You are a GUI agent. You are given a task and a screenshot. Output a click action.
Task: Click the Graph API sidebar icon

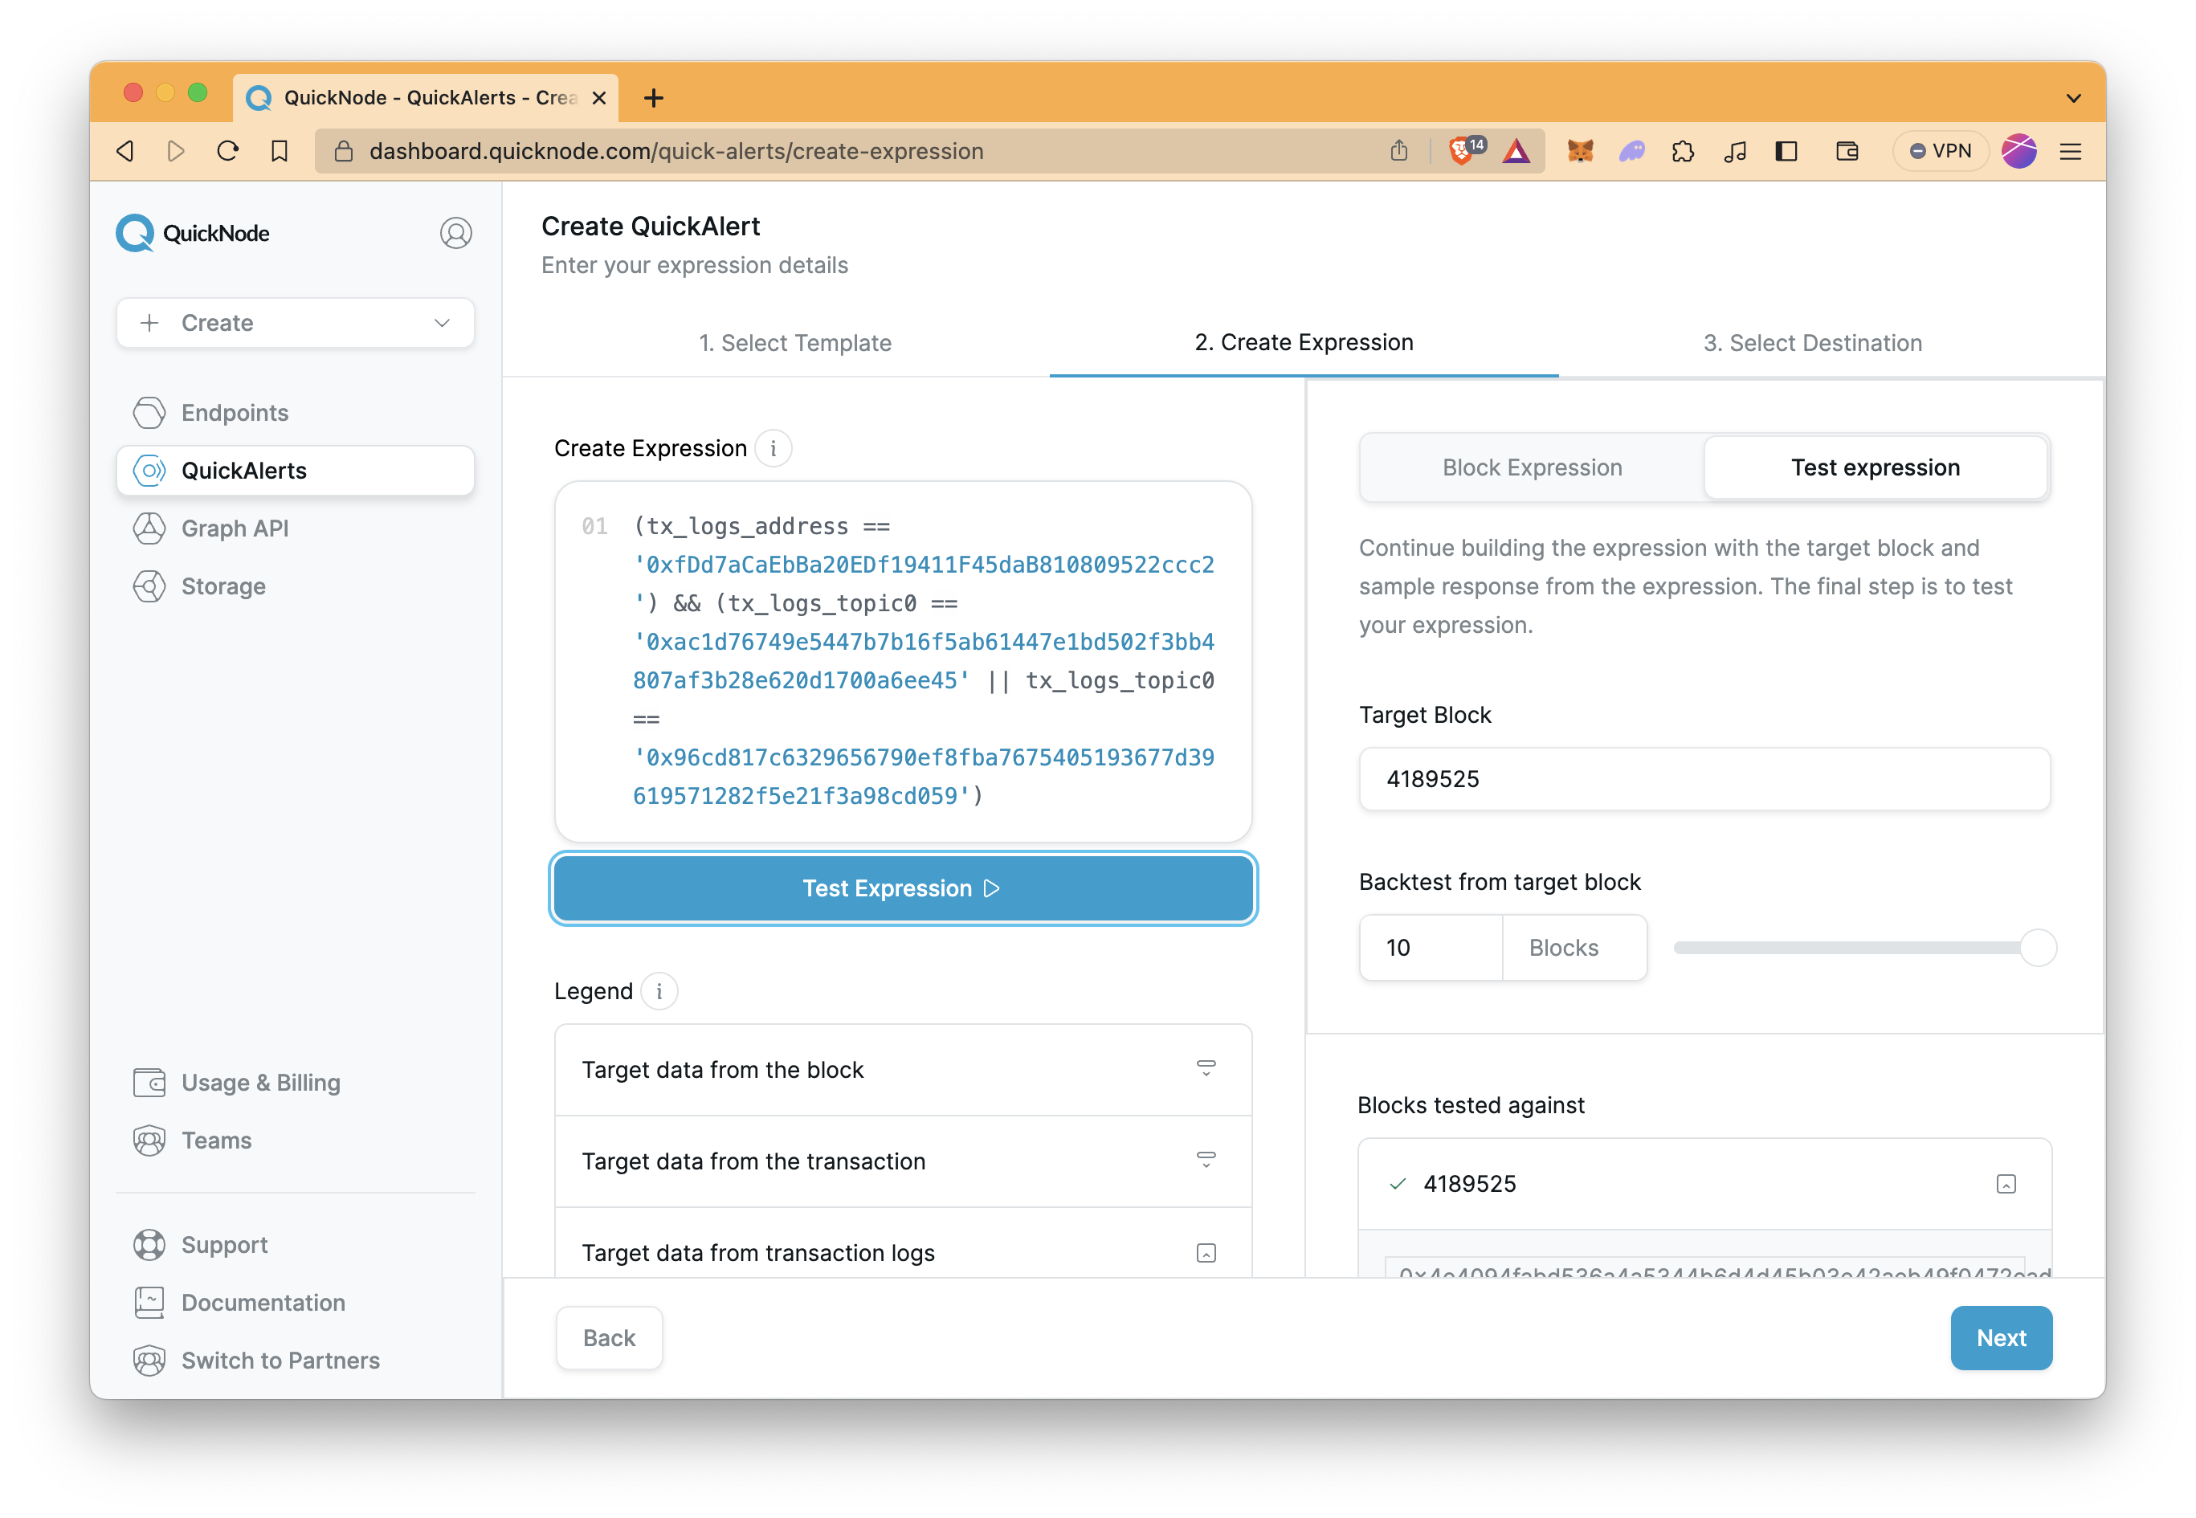pos(149,528)
